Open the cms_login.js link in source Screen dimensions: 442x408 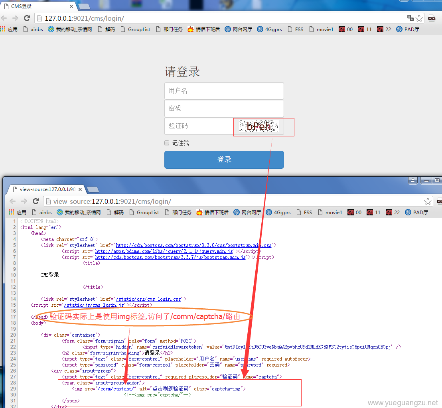coord(94,305)
